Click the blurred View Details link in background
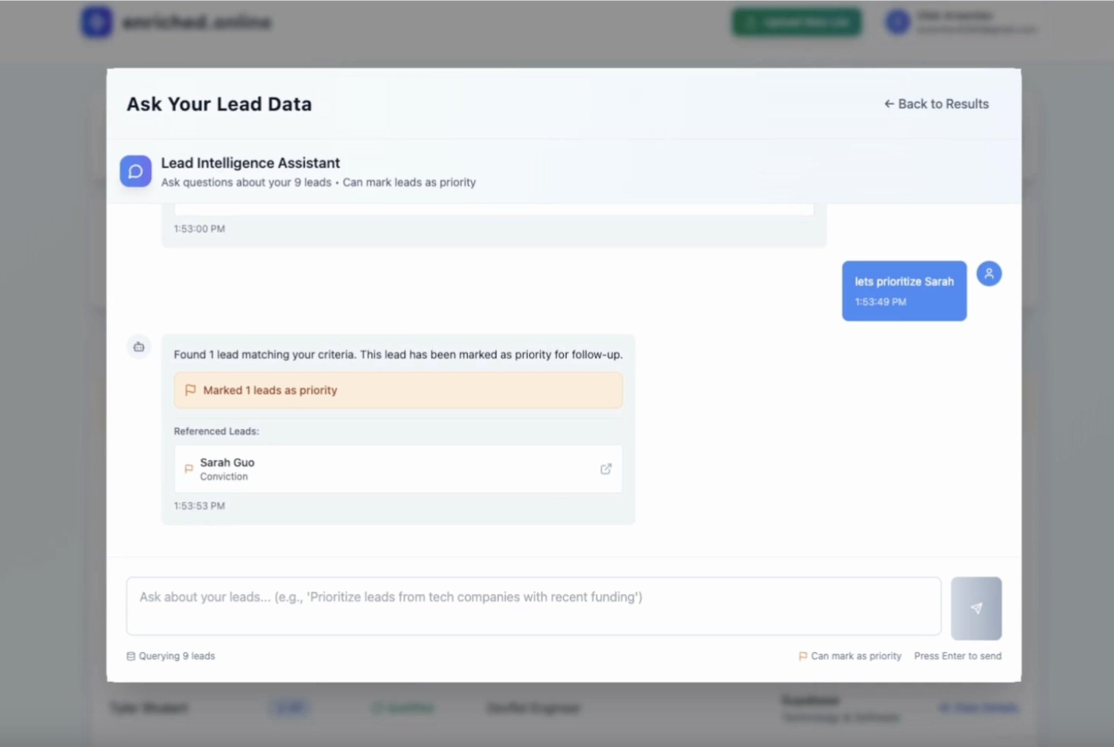This screenshot has height=747, width=1114. (x=978, y=708)
